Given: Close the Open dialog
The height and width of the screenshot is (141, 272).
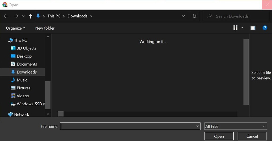Looking at the screenshot, I should [267, 5].
